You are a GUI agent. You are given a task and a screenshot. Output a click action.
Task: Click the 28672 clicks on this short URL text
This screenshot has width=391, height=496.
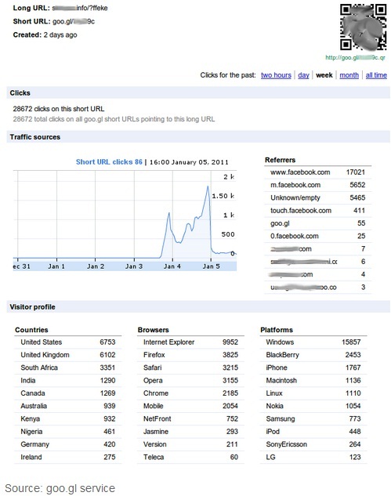point(59,109)
